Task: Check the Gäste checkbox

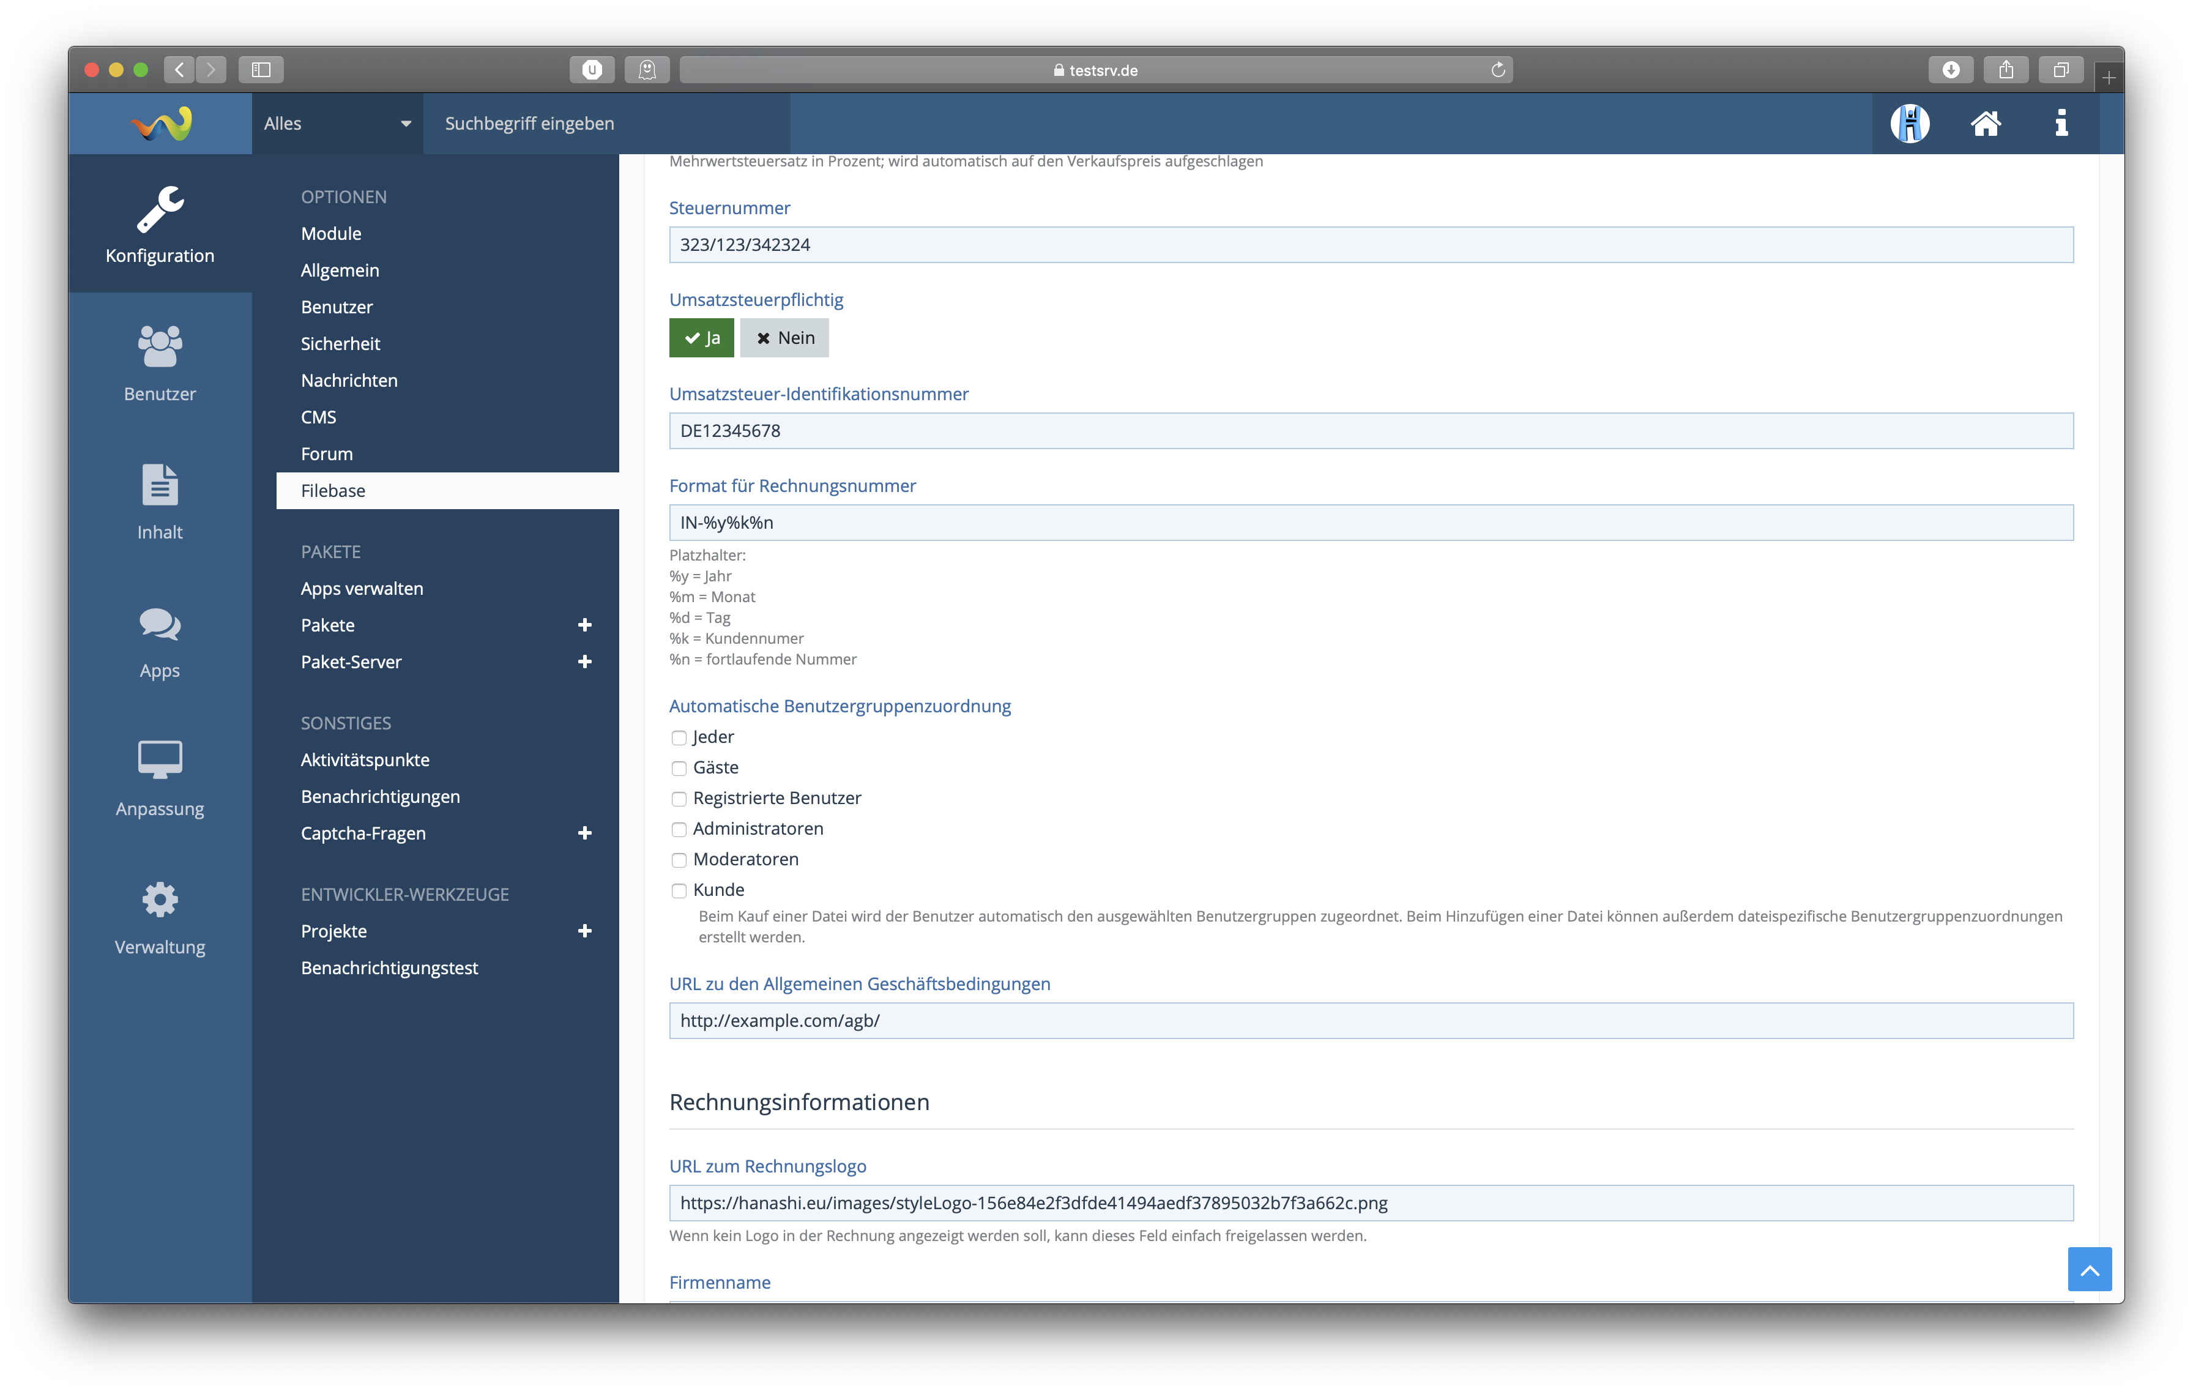Action: (679, 769)
